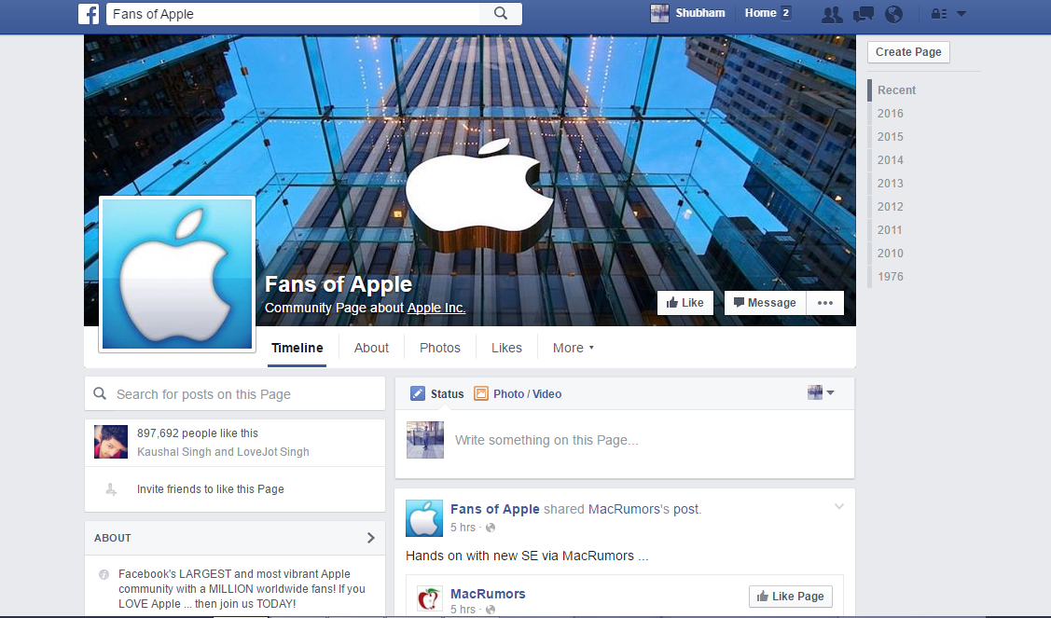The image size is (1051, 618).
Task: Open the post options chevron on the shared post
Action: (839, 507)
